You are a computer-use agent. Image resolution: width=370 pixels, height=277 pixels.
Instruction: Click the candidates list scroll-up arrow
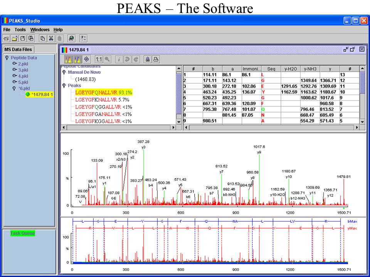(x=179, y=68)
